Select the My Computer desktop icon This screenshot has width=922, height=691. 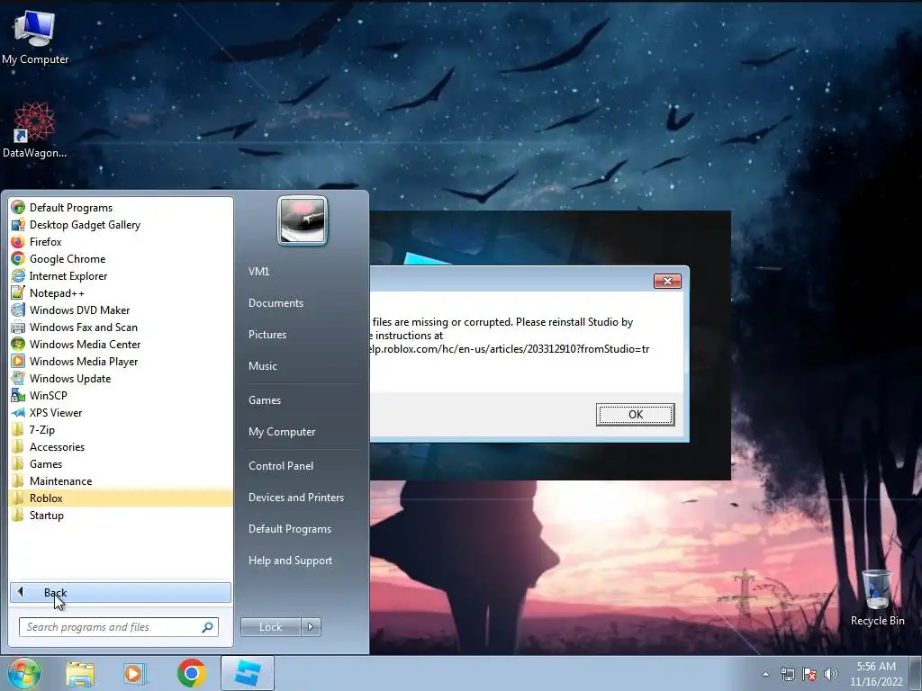click(x=35, y=36)
